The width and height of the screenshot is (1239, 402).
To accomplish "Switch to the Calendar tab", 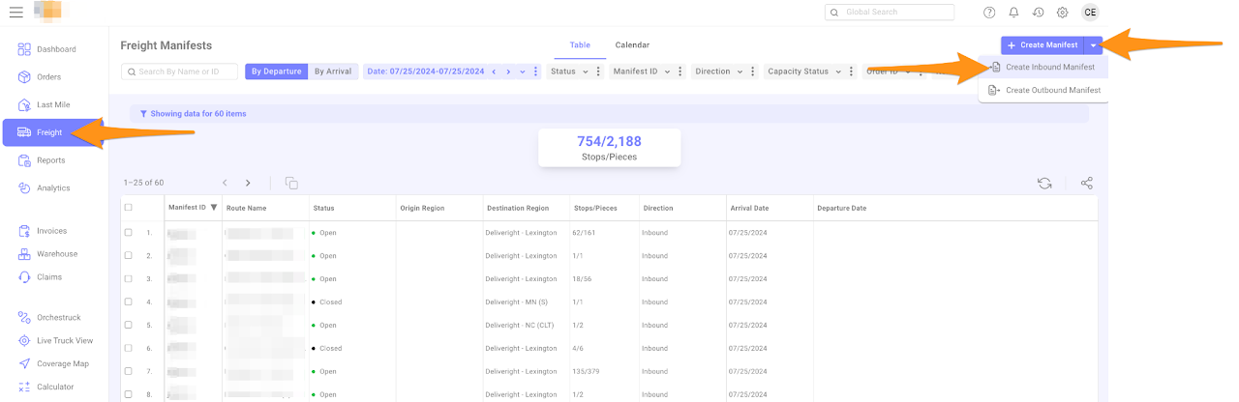I will point(632,45).
